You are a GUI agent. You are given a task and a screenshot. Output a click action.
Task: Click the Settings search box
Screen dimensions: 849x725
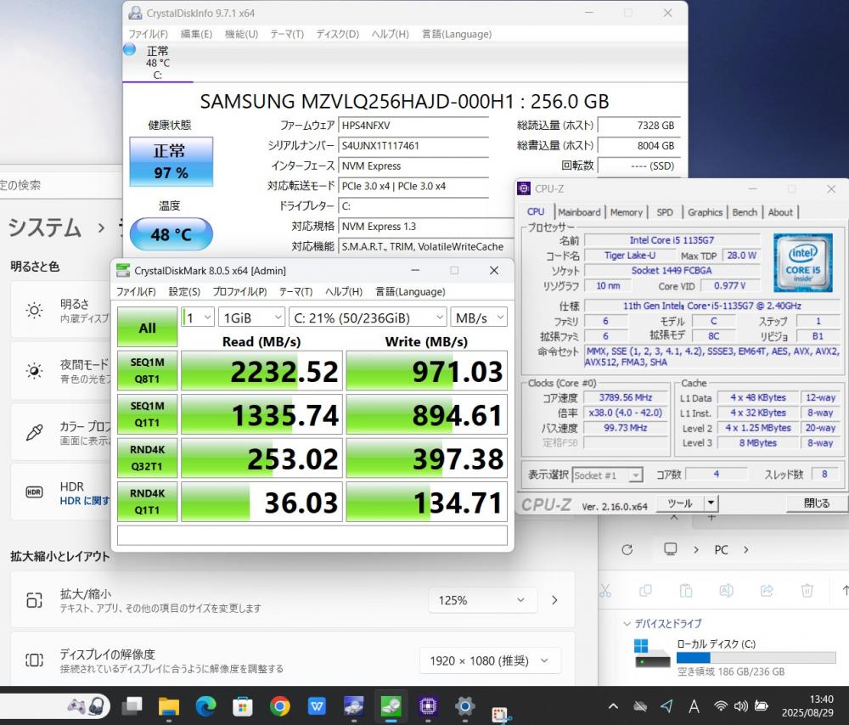pyautogui.click(x=61, y=185)
